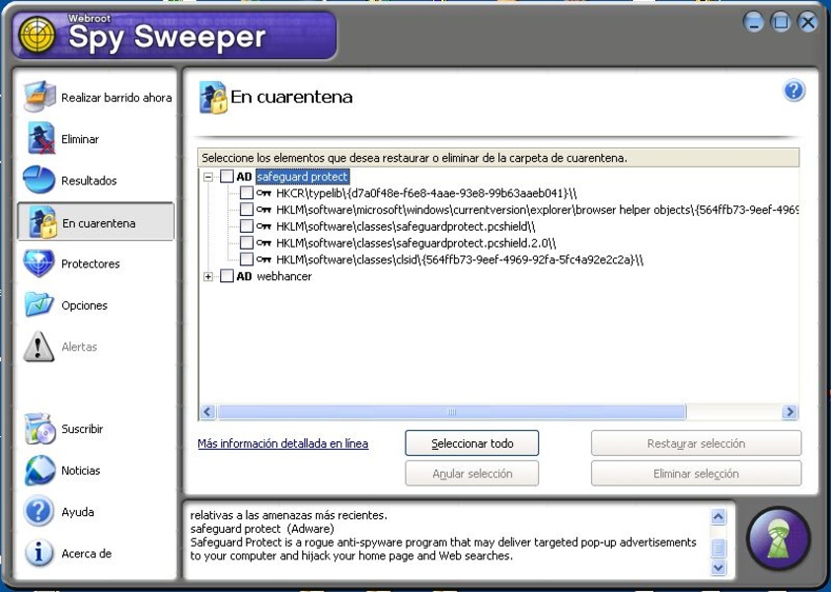Click the Acerca de info icon
Image resolution: width=831 pixels, height=592 pixels.
pos(38,553)
